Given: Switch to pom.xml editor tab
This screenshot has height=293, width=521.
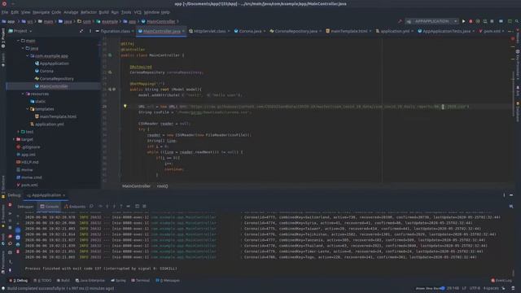Looking at the screenshot, I should [492, 31].
